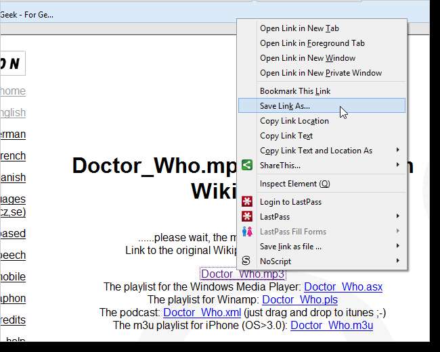Select Open Link in New Private Window
Image resolution: width=440 pixels, height=352 pixels.
tap(322, 73)
